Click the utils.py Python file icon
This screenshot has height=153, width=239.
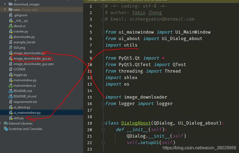(11, 118)
